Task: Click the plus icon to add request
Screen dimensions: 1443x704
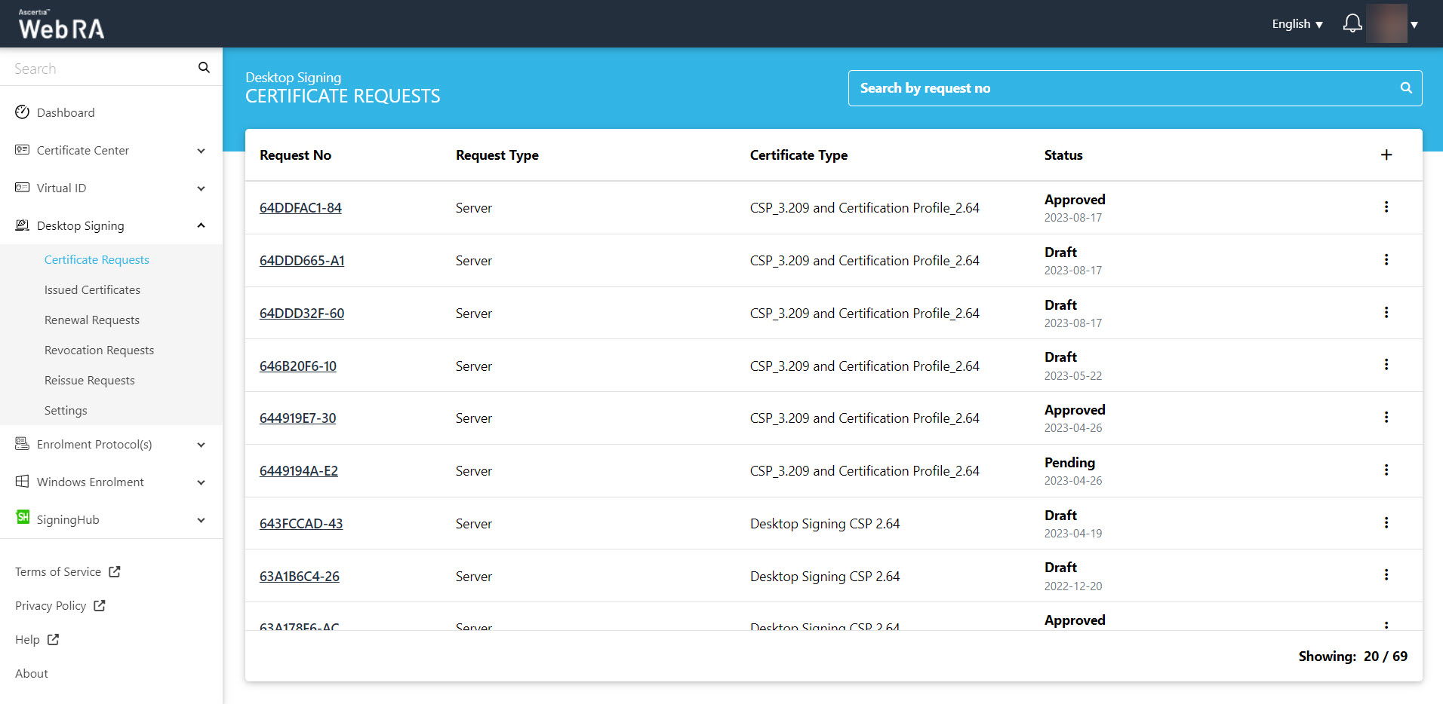Action: pyautogui.click(x=1386, y=155)
